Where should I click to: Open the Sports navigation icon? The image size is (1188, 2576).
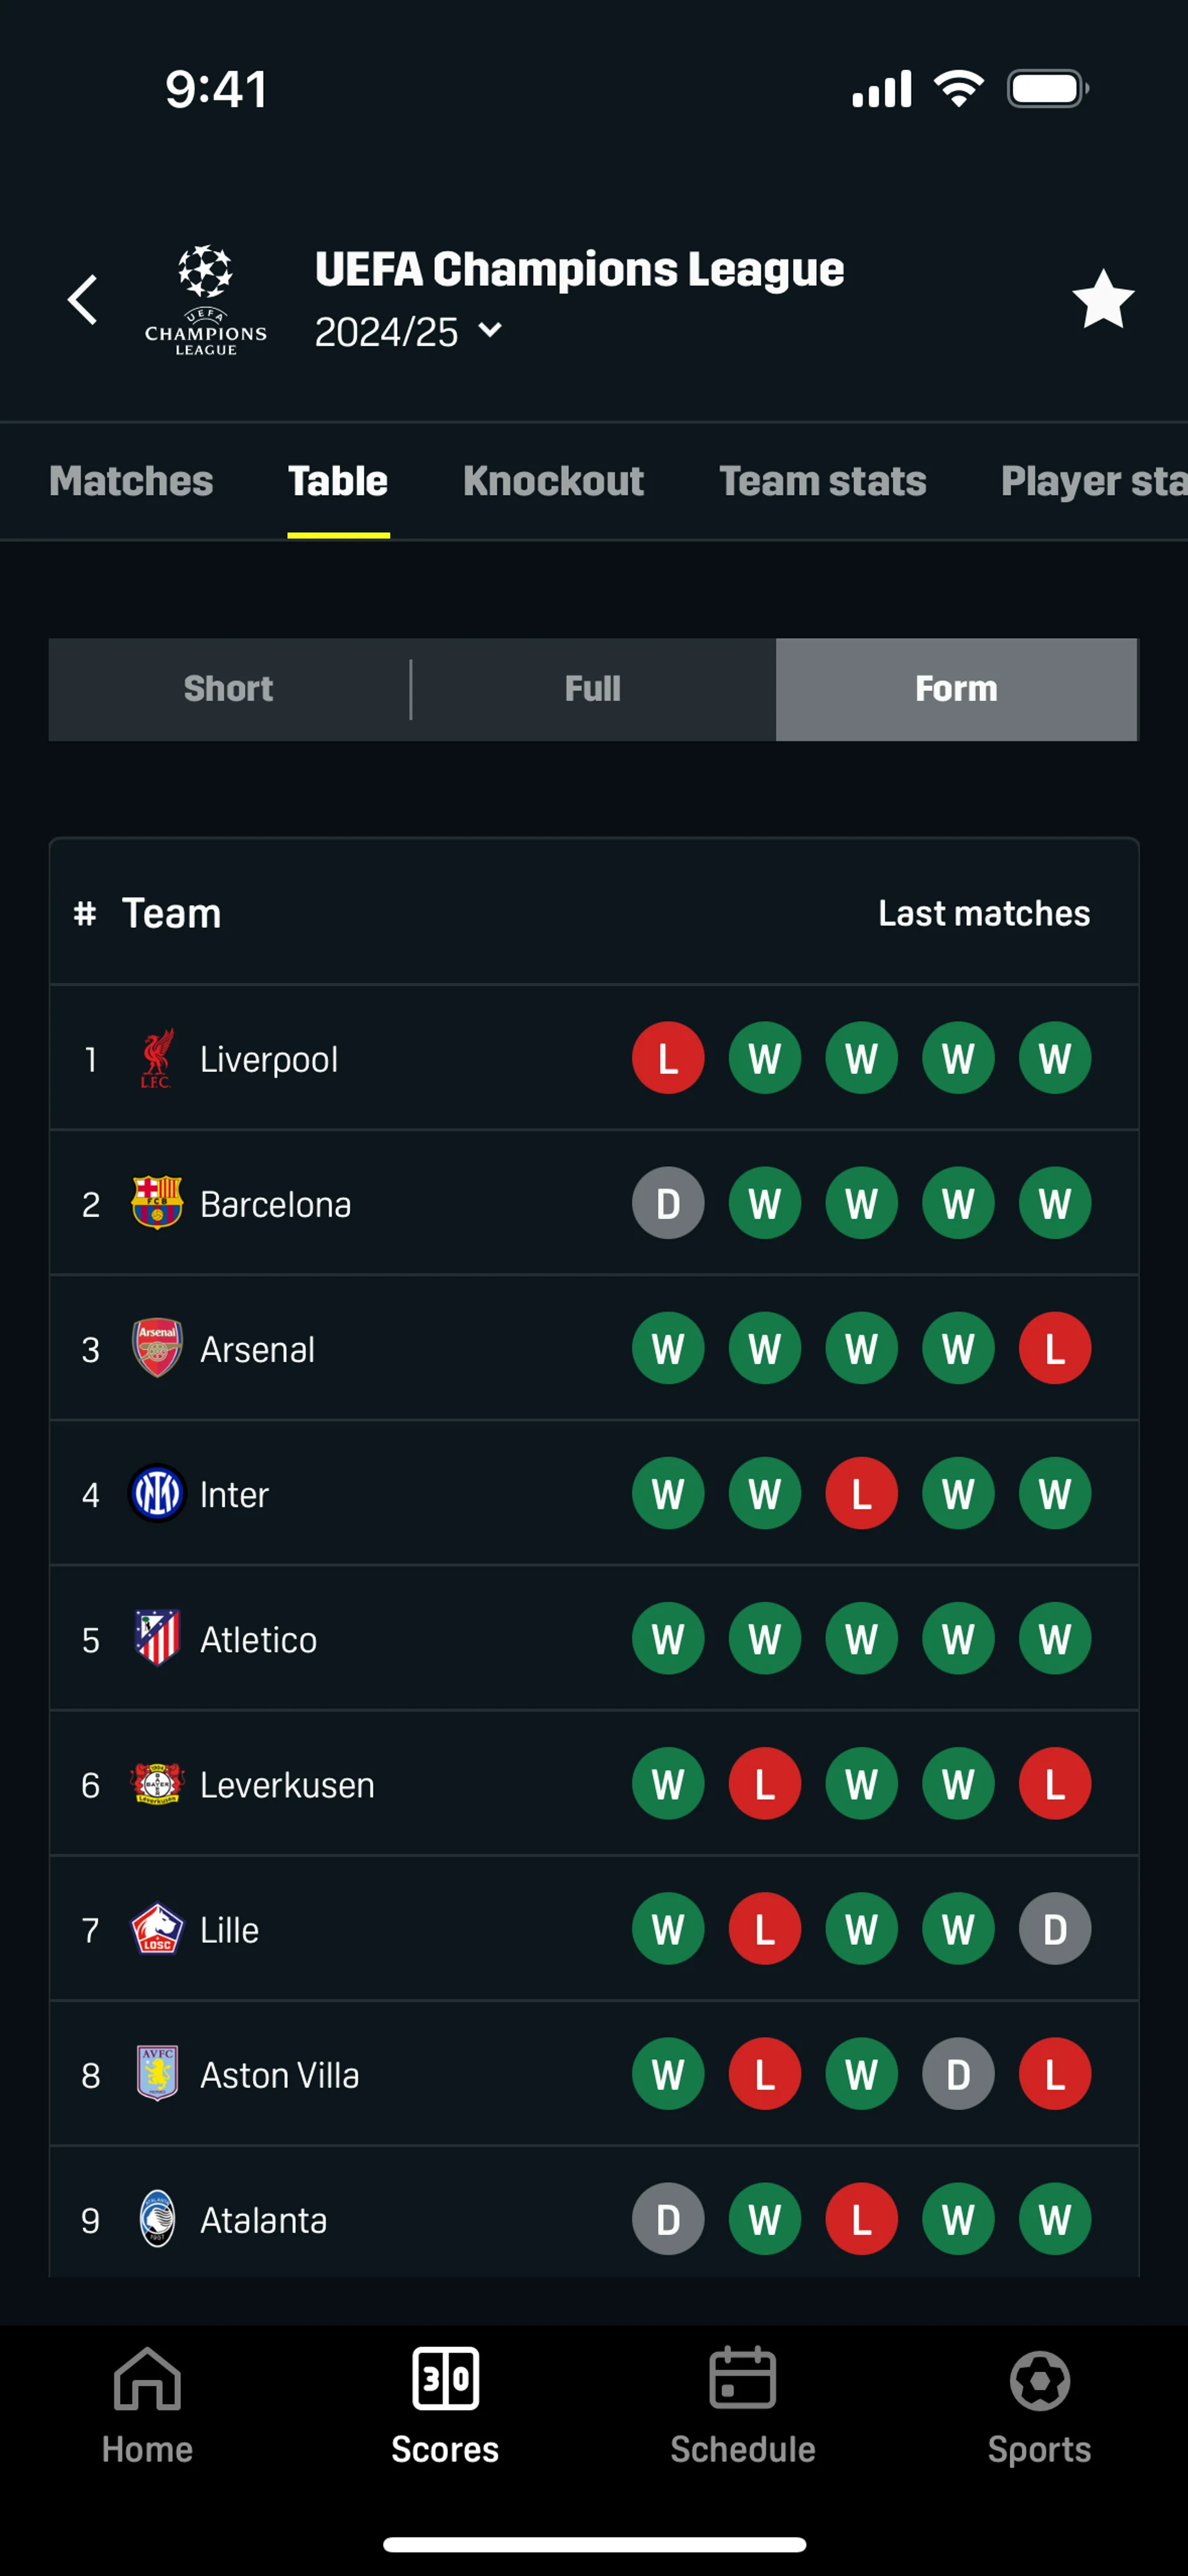point(1039,2380)
